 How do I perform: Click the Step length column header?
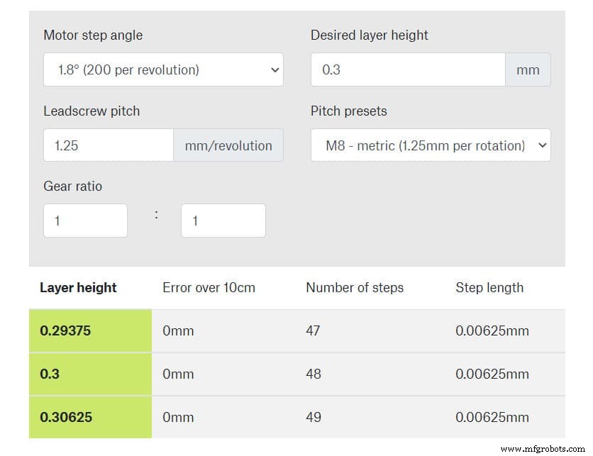489,288
